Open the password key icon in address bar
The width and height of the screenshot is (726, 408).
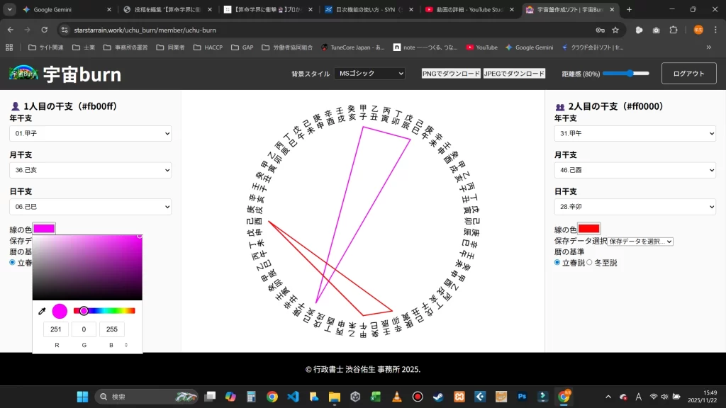[600, 30]
